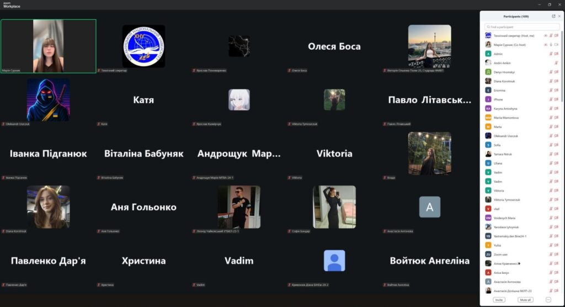The width and height of the screenshot is (565, 307).
Task: Click the muted mic icon for Andrii Anikin
Action: click(x=556, y=63)
